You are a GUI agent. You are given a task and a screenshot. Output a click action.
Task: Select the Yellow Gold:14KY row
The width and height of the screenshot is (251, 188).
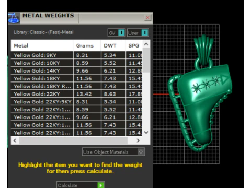pos(76,71)
